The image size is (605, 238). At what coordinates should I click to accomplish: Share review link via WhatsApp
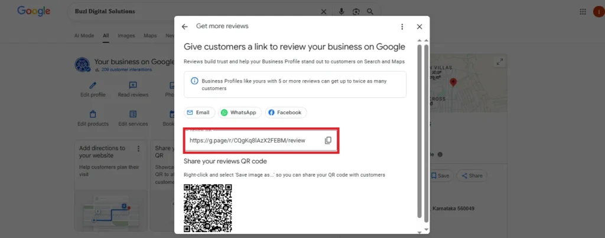pyautogui.click(x=240, y=113)
